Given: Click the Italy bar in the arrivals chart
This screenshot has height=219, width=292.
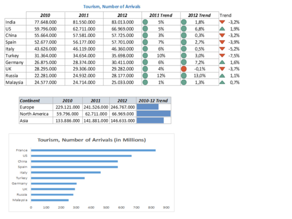Looking at the screenshot, I should [x=66, y=173].
